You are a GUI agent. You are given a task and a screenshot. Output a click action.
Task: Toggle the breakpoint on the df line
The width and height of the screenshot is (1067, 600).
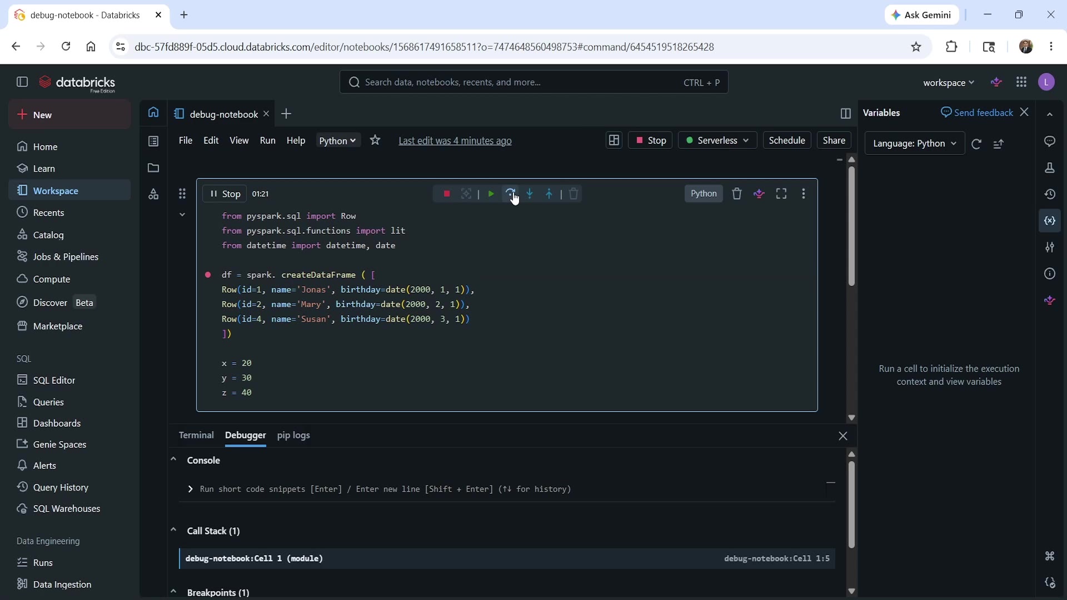208,275
